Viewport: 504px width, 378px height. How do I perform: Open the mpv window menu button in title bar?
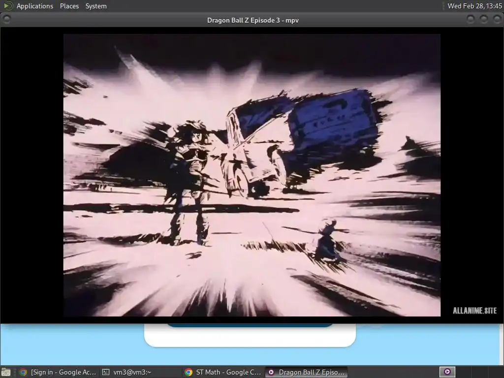(6, 20)
